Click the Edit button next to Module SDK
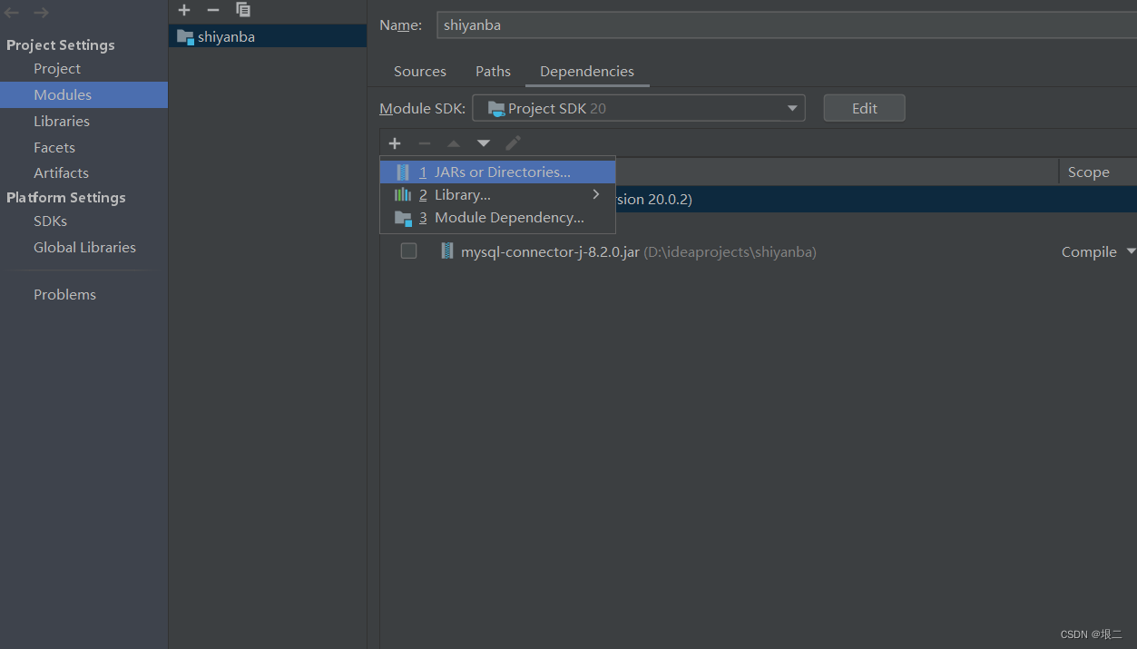 click(863, 107)
